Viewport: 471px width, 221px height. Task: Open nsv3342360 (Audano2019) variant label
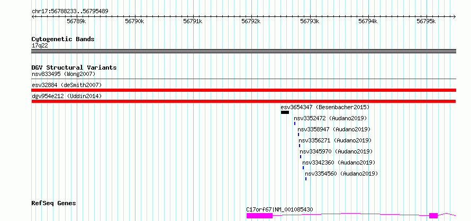(x=339, y=162)
